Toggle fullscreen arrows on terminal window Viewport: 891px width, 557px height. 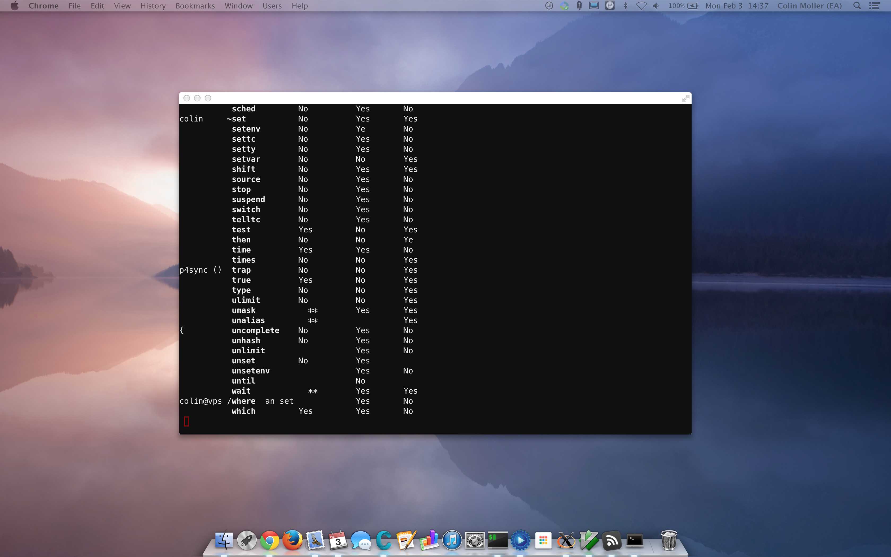tap(685, 98)
